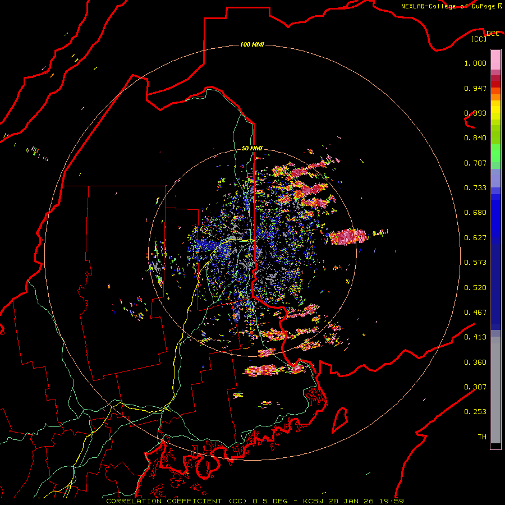The height and width of the screenshot is (505, 505).
Task: Click the 0.627 scale value
Action: (x=475, y=238)
